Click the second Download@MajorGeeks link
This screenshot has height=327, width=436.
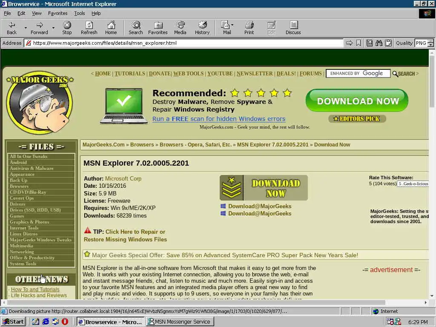pos(260,214)
